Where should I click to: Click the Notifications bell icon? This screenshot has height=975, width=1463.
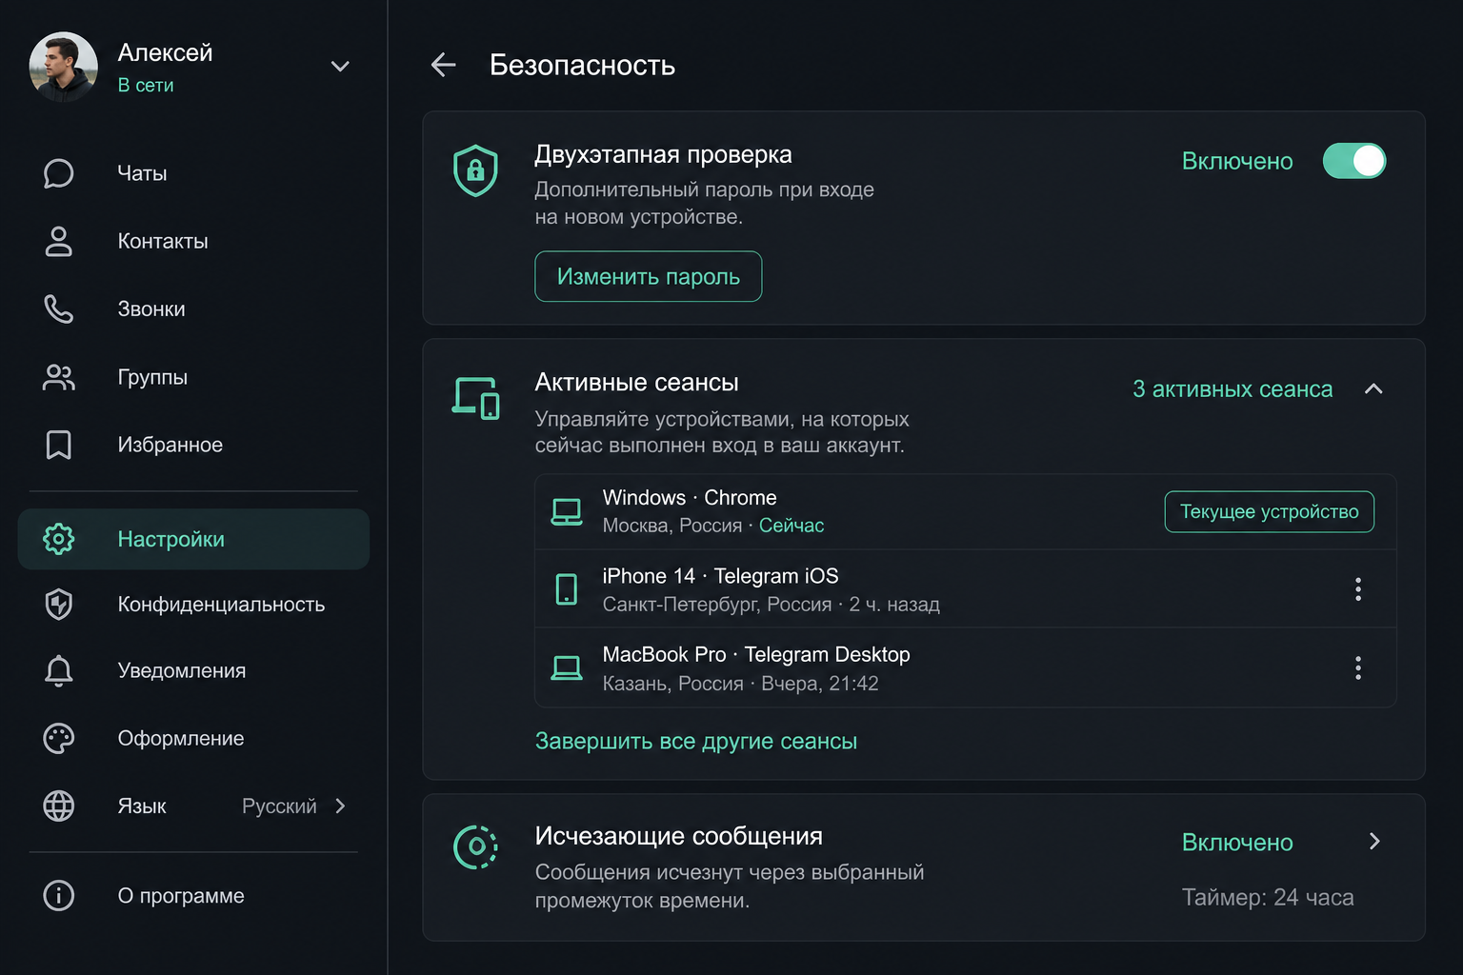(x=59, y=671)
